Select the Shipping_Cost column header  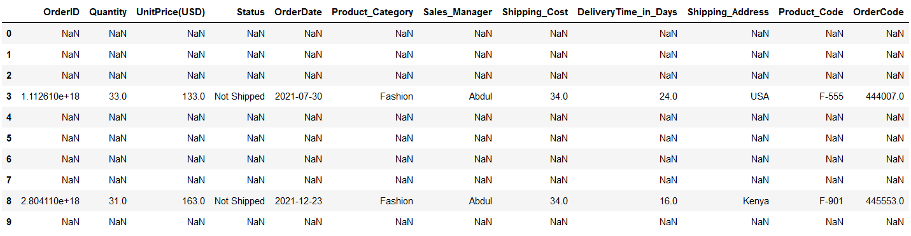(535, 12)
